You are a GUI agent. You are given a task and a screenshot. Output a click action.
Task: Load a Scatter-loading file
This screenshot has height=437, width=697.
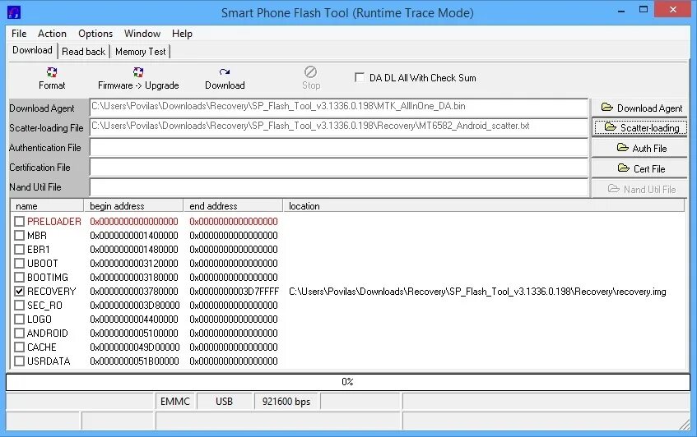coord(639,128)
